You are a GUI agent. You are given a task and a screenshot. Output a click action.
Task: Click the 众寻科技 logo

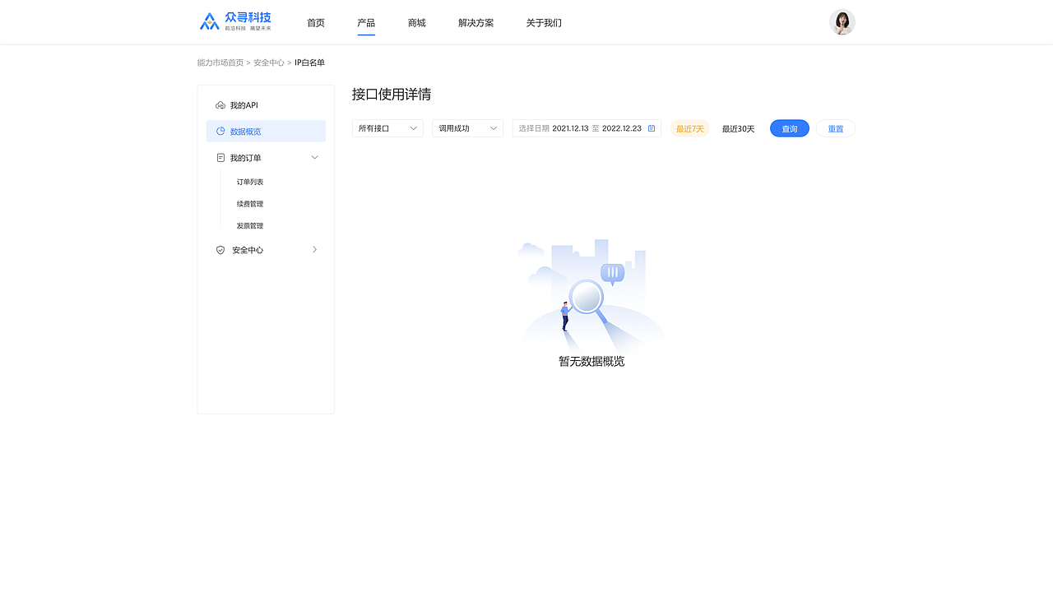[x=234, y=21]
